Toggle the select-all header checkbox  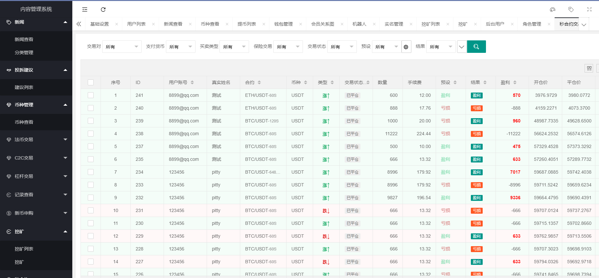coord(91,82)
